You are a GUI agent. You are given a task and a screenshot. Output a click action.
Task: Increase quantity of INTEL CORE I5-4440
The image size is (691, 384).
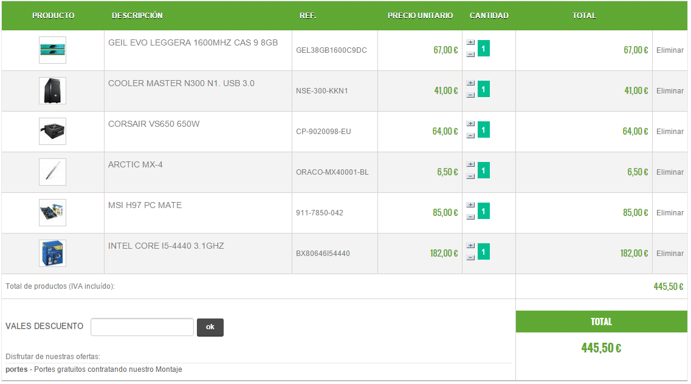[470, 246]
